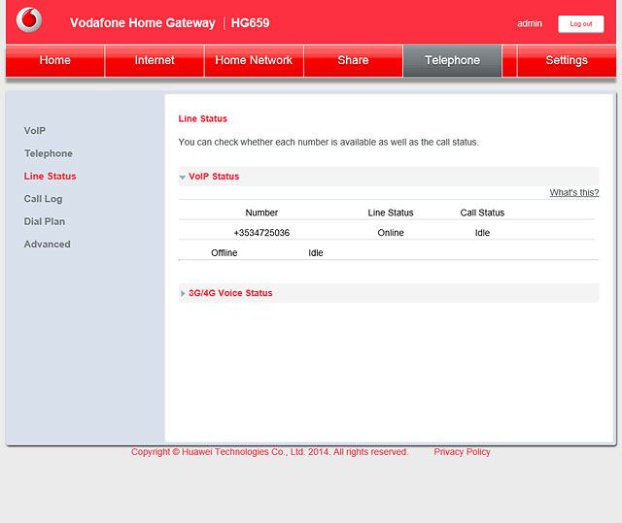Screen dimensions: 622x523
Task: Open the Call Log page
Action: click(43, 199)
